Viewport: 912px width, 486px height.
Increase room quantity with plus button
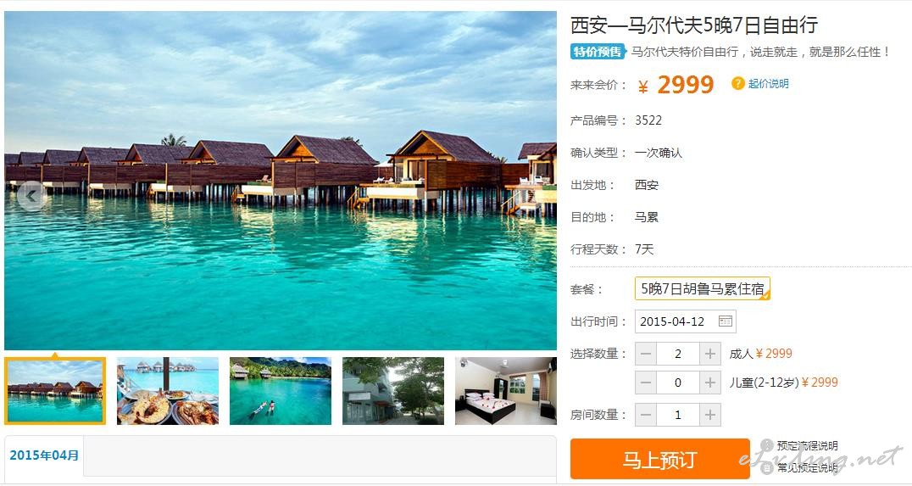click(x=710, y=415)
